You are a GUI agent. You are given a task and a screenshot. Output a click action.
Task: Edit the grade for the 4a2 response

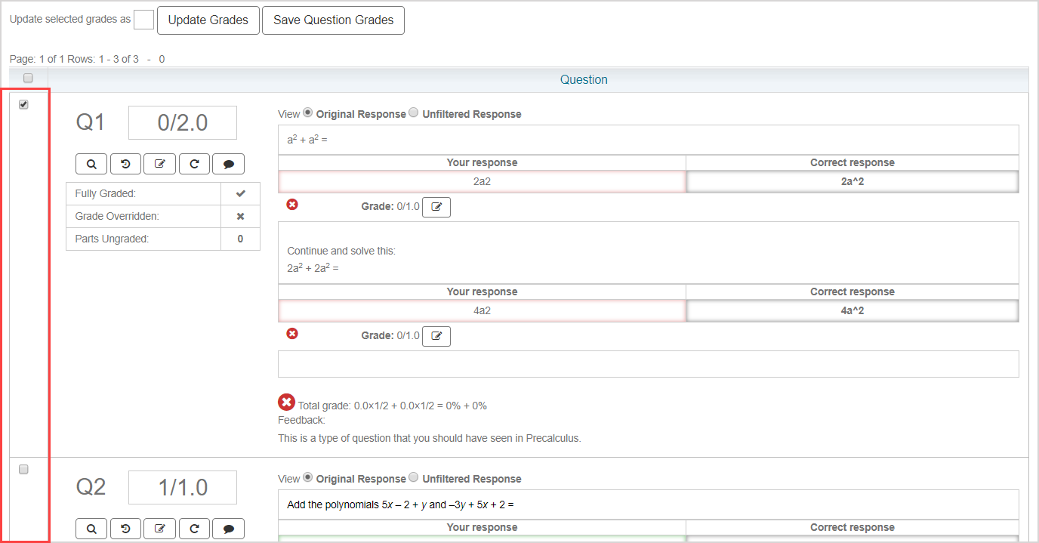(436, 336)
